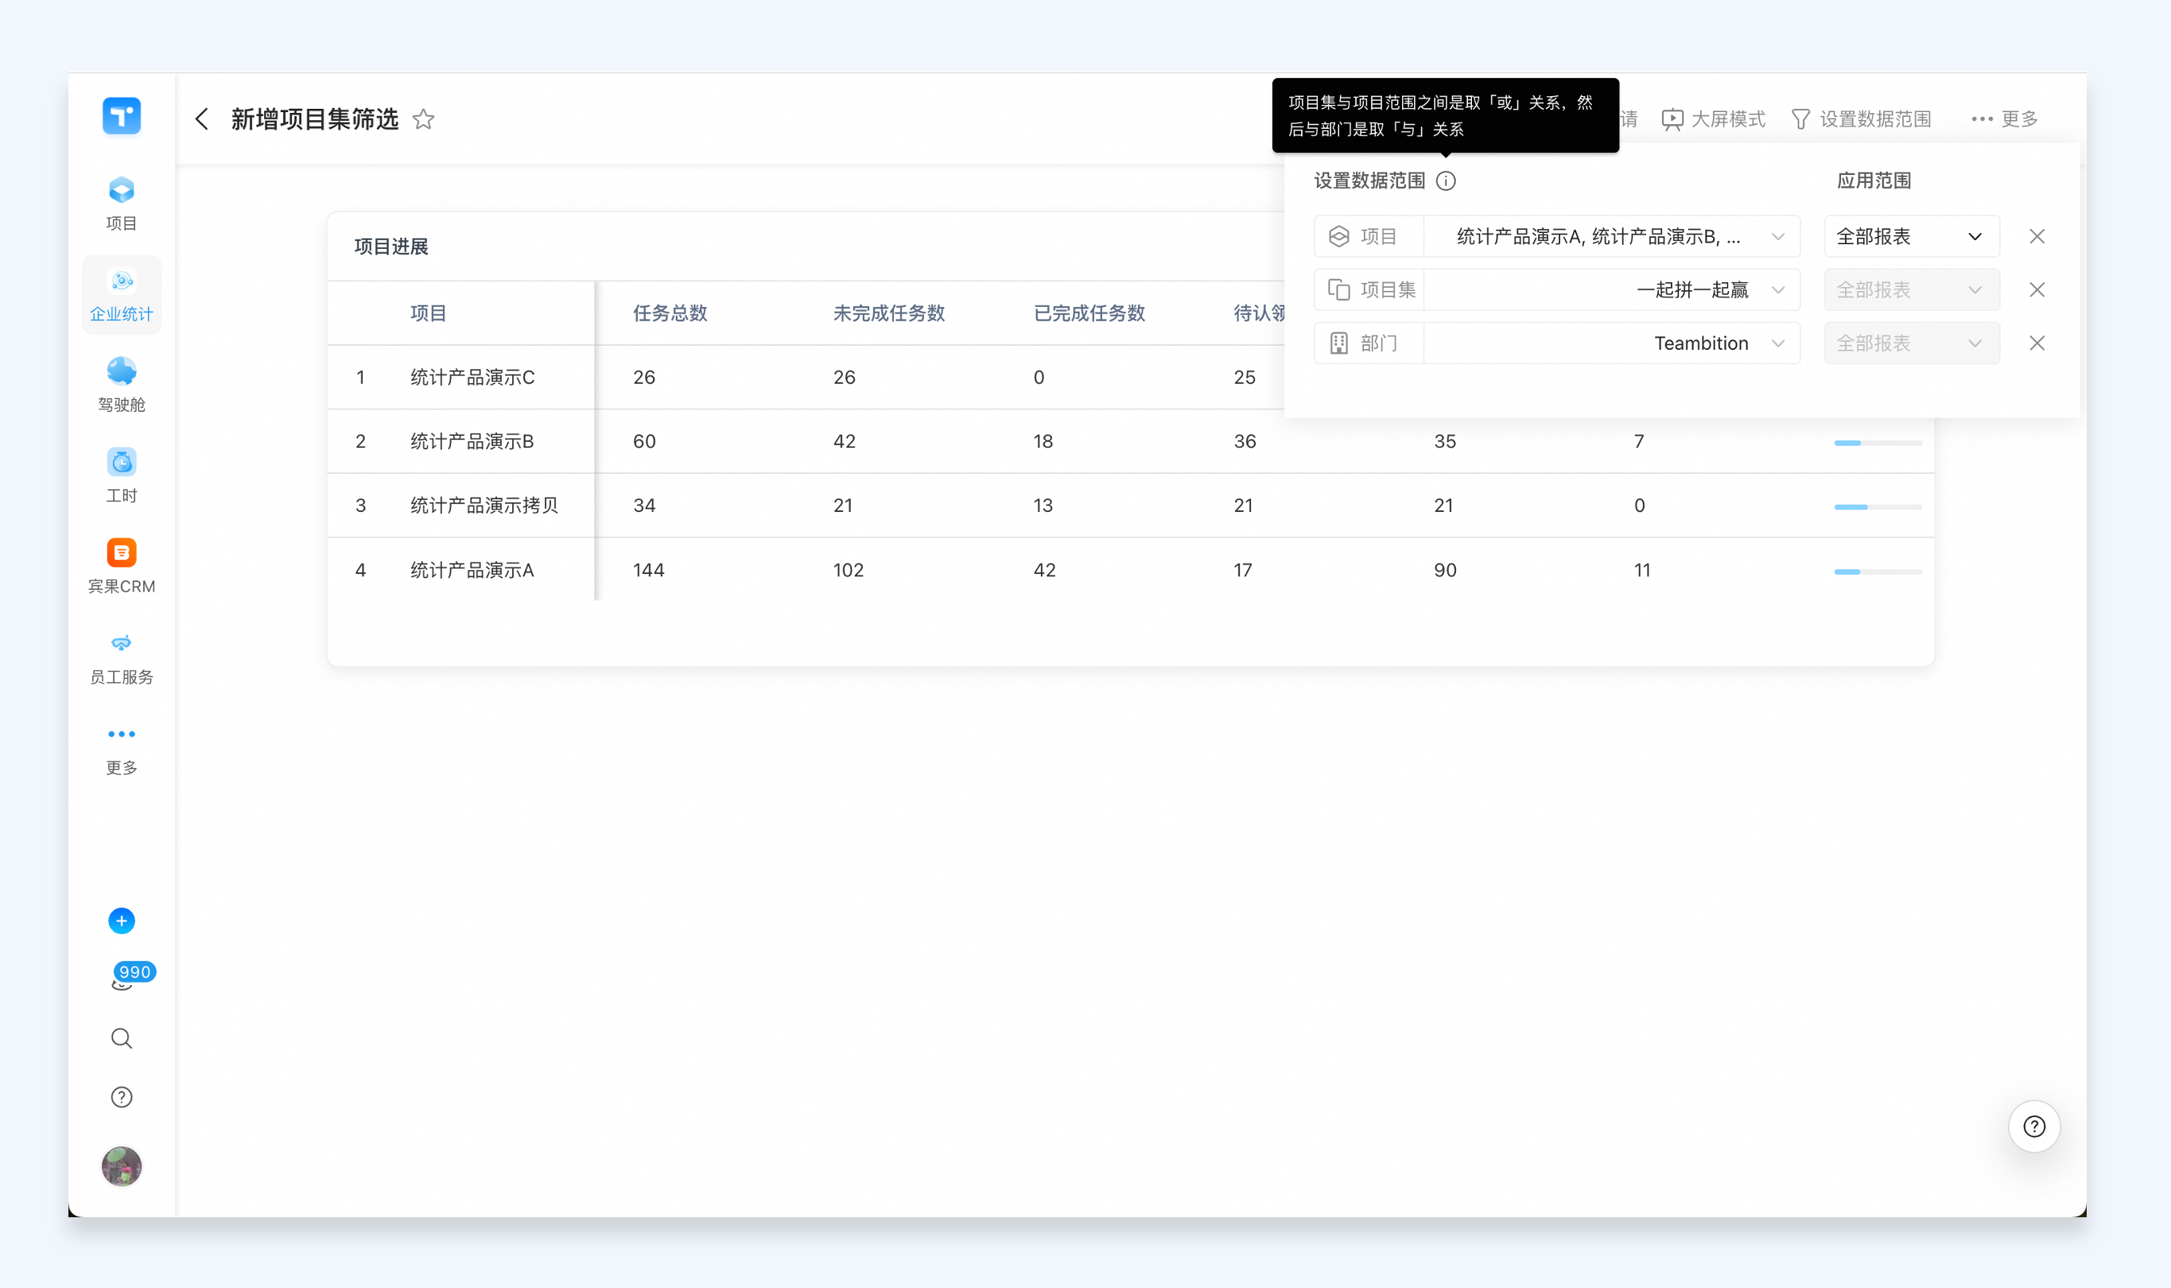Open 全部报表 dropdown for 部门 row
Image resolution: width=2171 pixels, height=1288 pixels.
pyautogui.click(x=1912, y=343)
